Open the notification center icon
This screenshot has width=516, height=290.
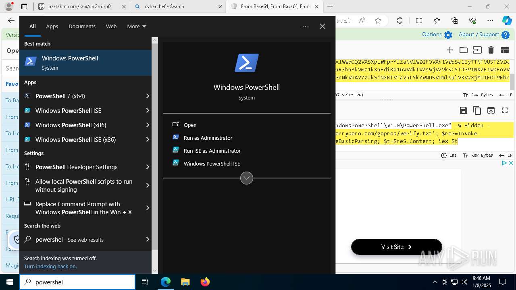click(x=503, y=282)
